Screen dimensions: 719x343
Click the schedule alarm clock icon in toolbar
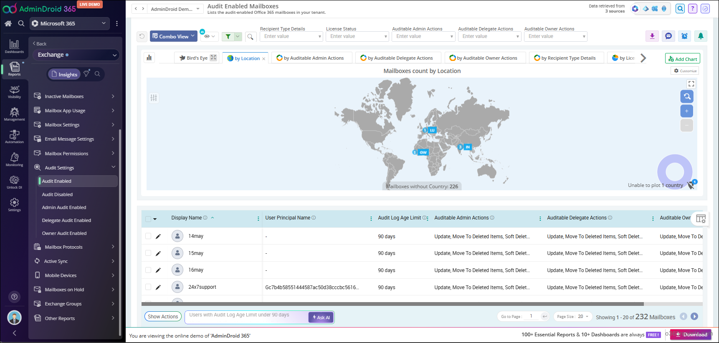(x=684, y=36)
